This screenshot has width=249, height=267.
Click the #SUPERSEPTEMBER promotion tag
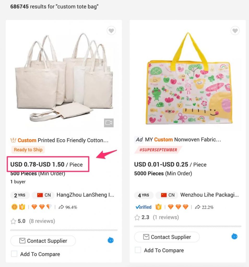(x=158, y=150)
